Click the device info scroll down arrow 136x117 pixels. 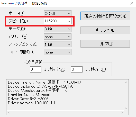pos(126,108)
